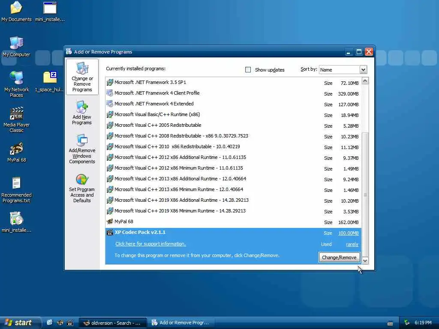Open My Documents desktop icon

[17, 11]
